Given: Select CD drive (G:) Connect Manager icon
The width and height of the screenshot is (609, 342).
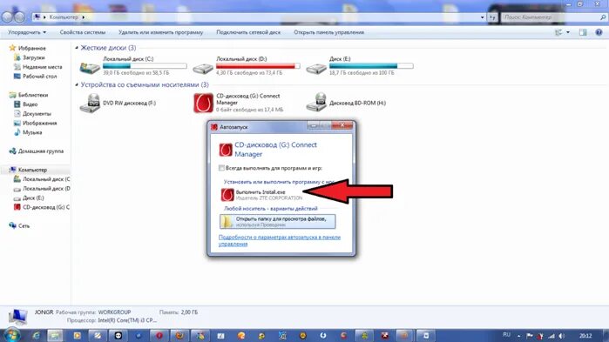Looking at the screenshot, I should [x=203, y=104].
